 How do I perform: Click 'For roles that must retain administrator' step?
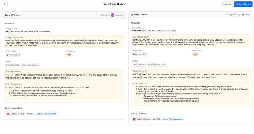[180, 94]
